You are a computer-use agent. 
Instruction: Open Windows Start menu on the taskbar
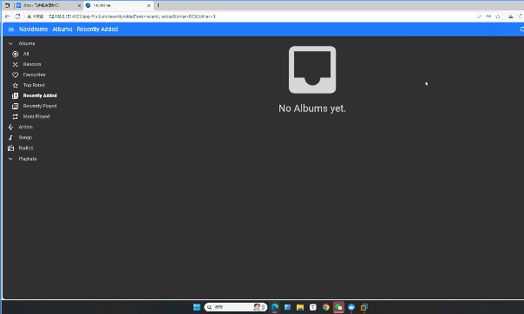[x=197, y=307]
